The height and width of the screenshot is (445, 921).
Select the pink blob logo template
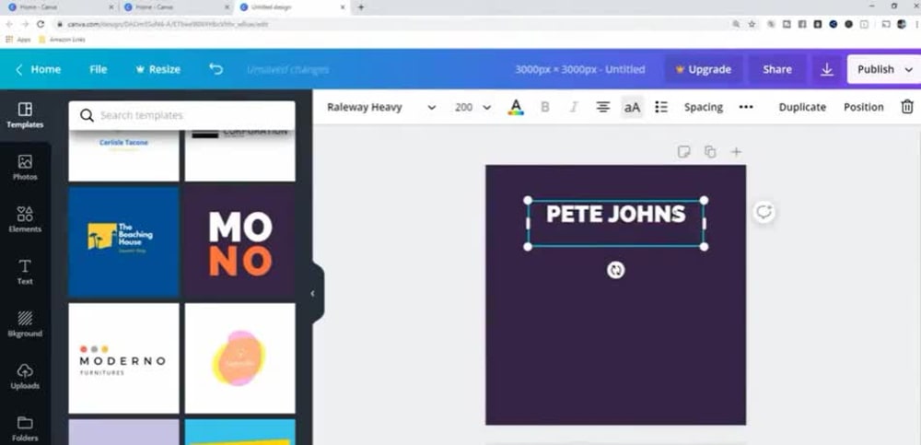(240, 358)
